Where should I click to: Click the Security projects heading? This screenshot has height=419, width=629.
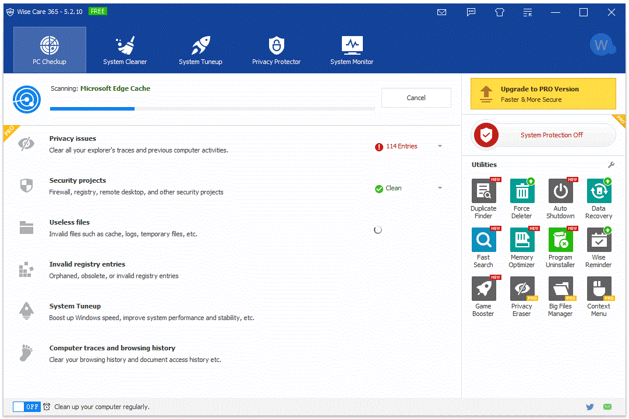coord(77,180)
